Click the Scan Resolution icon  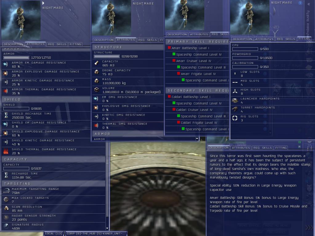coord(6,208)
